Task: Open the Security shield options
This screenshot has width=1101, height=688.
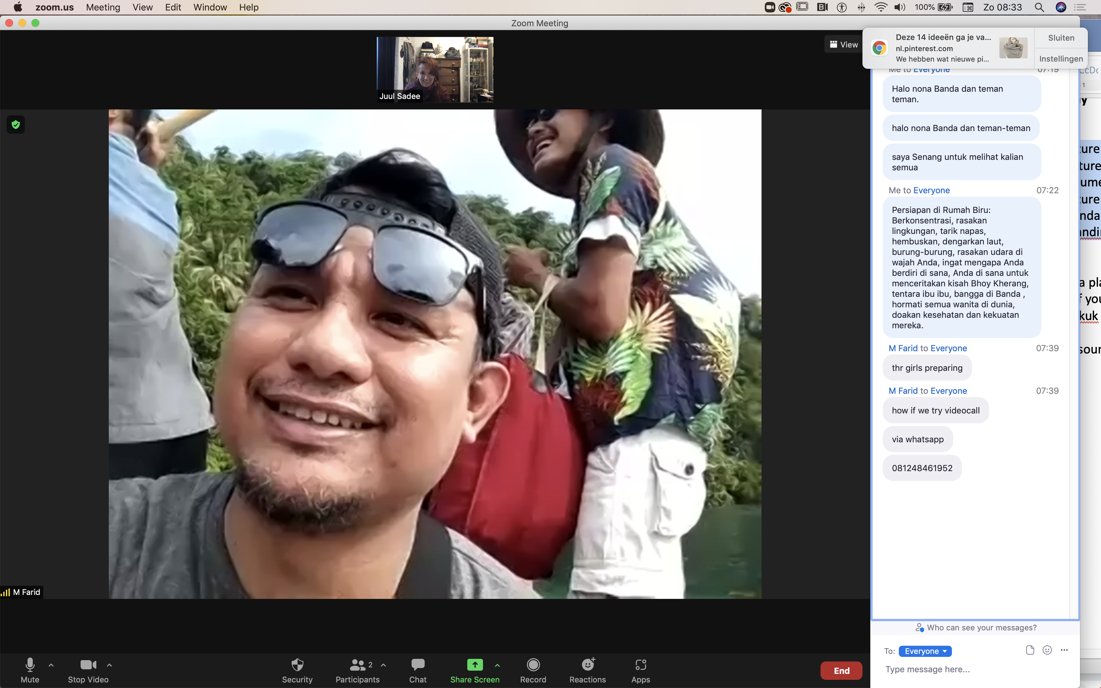Action: click(x=297, y=670)
